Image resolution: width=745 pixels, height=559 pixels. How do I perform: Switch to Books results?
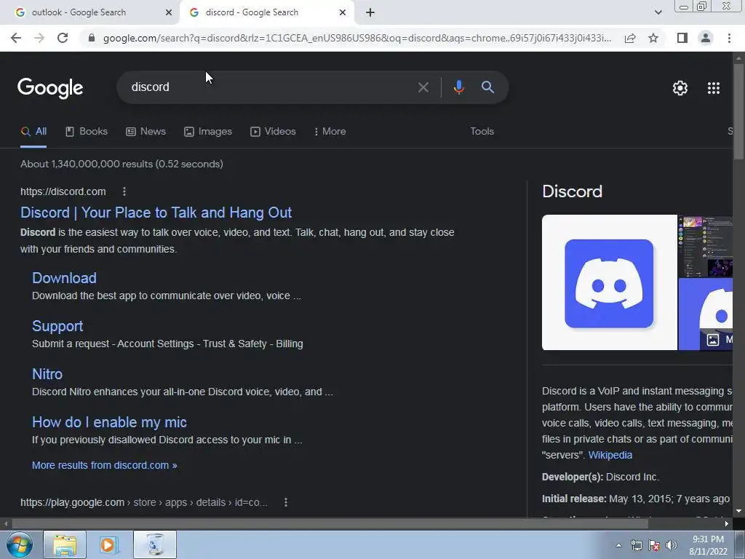pyautogui.click(x=87, y=132)
